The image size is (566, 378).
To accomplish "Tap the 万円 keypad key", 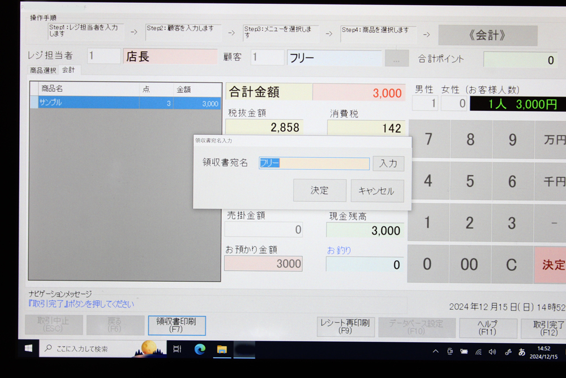I will 551,140.
